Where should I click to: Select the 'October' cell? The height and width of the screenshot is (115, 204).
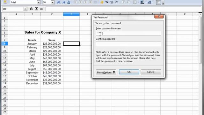(x=32, y=76)
